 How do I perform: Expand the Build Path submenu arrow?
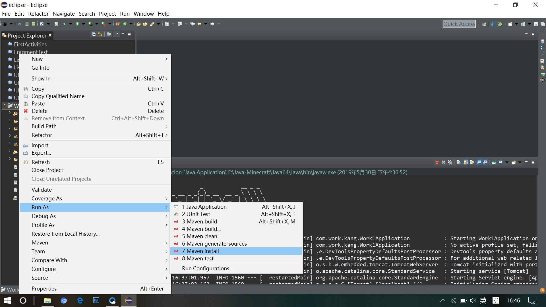(x=166, y=126)
